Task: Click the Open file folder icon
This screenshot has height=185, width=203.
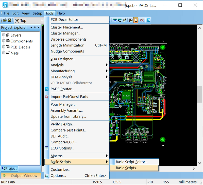Action: [5, 20]
